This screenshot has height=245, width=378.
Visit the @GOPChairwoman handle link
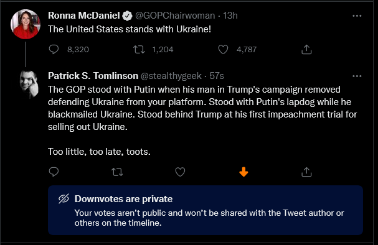click(175, 16)
